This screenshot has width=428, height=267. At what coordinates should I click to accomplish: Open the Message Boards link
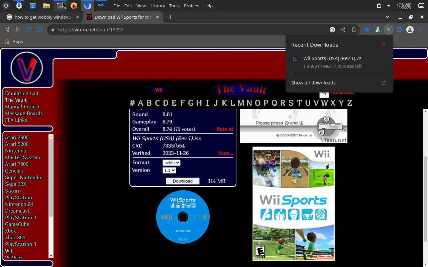click(24, 113)
